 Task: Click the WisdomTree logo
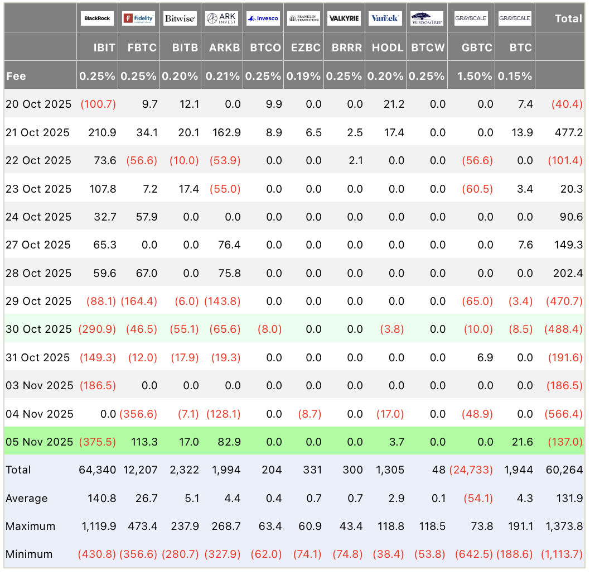(427, 18)
